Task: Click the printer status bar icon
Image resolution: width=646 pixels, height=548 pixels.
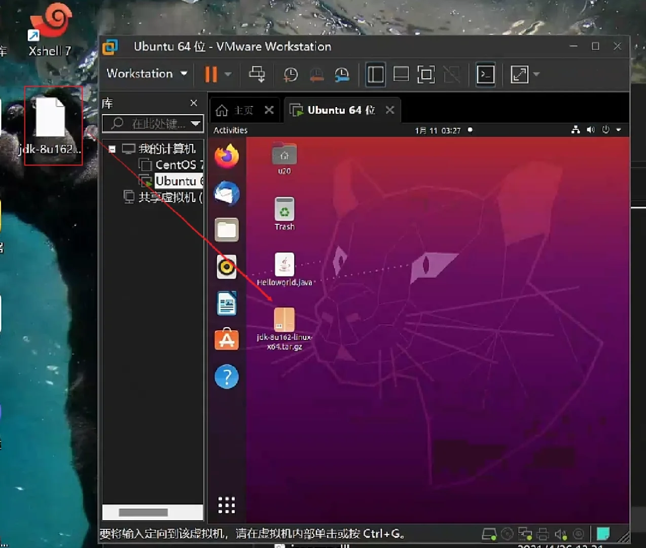Action: [543, 534]
